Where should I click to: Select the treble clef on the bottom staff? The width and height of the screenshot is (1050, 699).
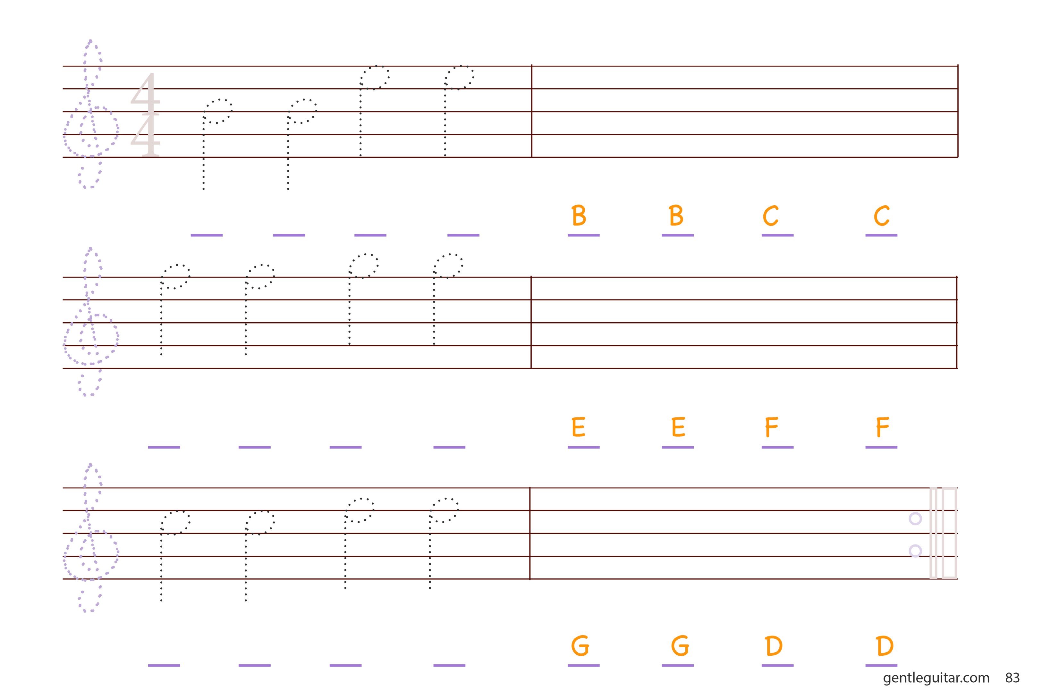91,538
